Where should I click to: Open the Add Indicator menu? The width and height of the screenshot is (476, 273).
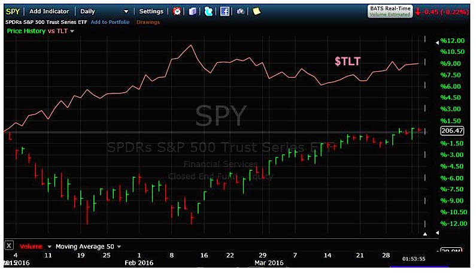(49, 11)
